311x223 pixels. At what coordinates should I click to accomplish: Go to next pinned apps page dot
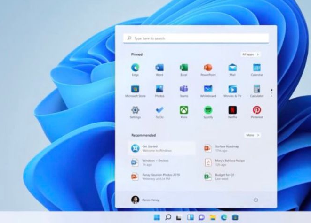coord(271,92)
